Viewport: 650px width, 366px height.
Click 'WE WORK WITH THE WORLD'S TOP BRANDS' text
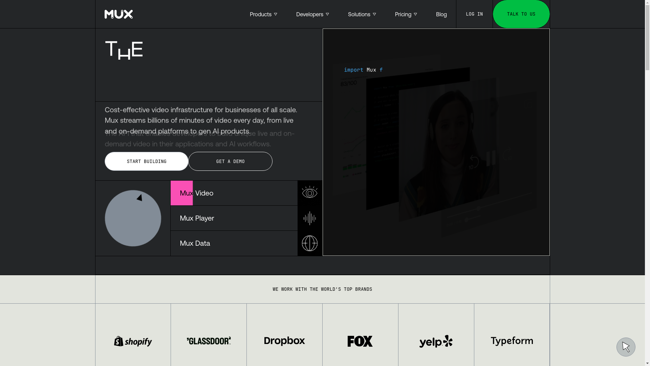tap(322, 289)
